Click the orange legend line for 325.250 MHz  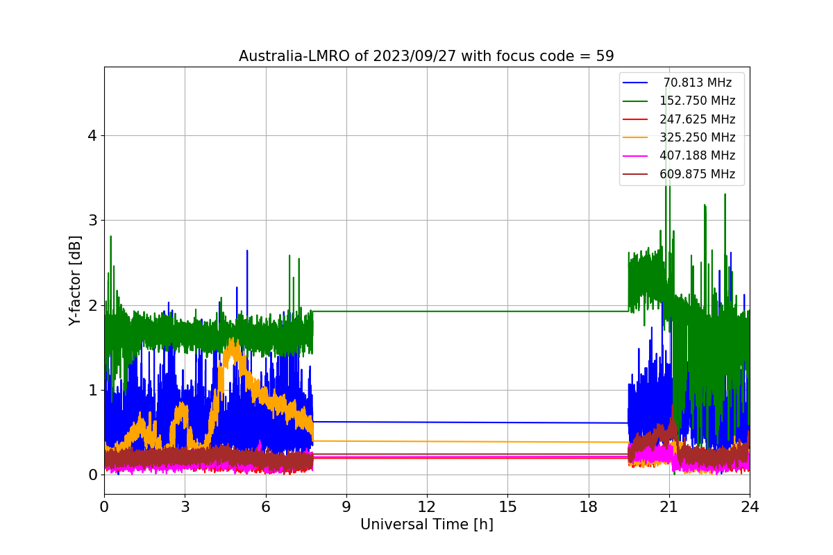pyautogui.click(x=636, y=137)
